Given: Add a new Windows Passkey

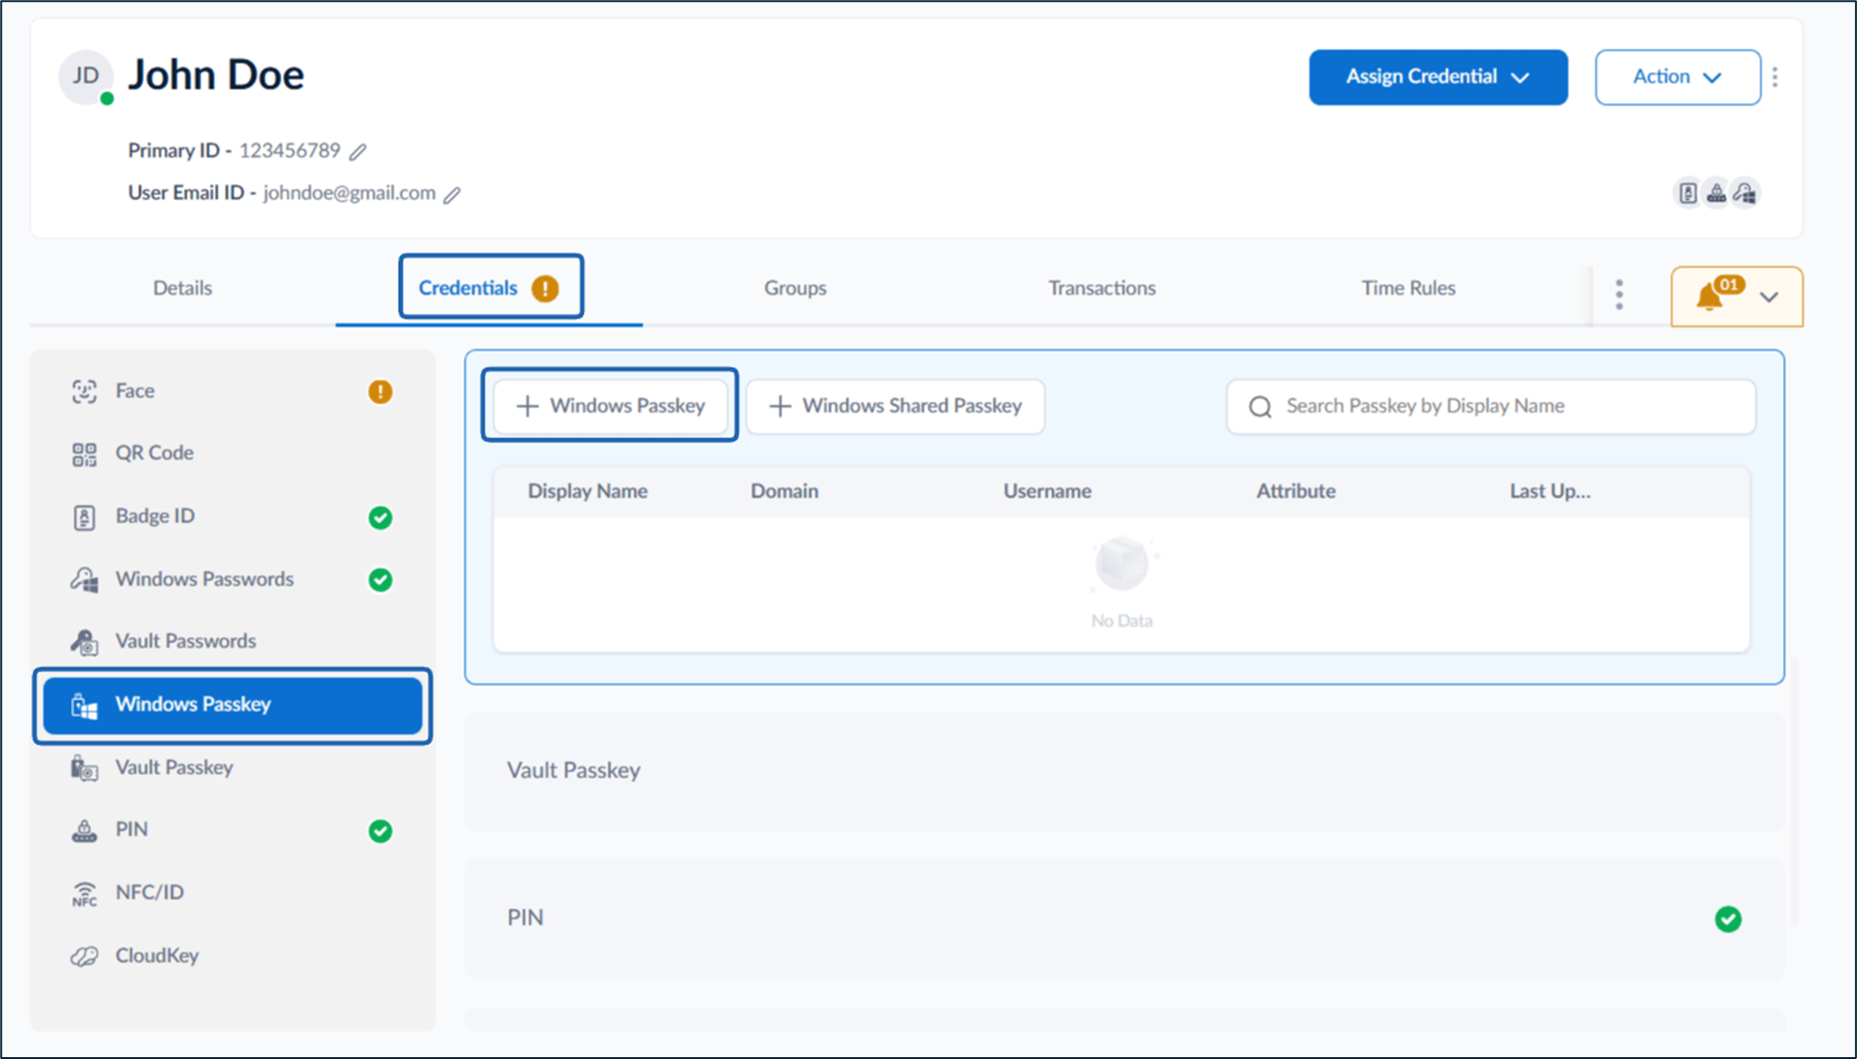Looking at the screenshot, I should coord(611,406).
